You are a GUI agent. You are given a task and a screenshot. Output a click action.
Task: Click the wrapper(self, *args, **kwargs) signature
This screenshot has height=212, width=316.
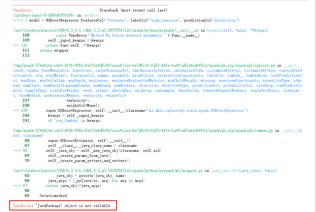[x=237, y=30]
